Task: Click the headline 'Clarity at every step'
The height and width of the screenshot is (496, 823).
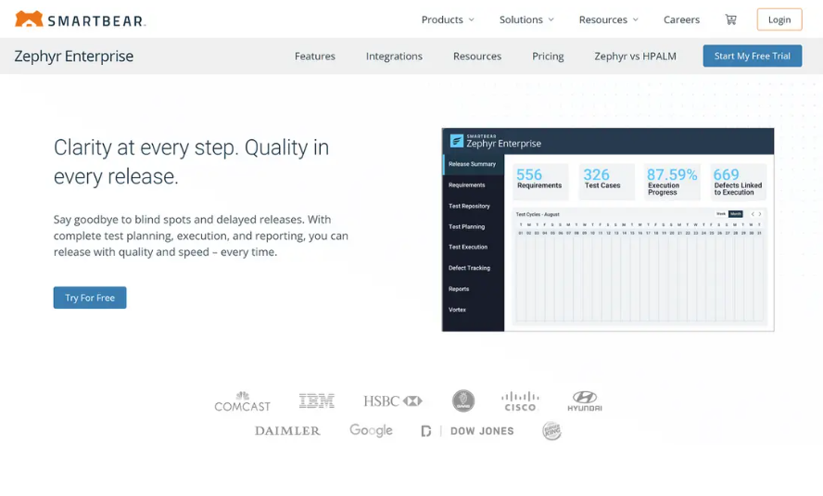Action: 191,161
